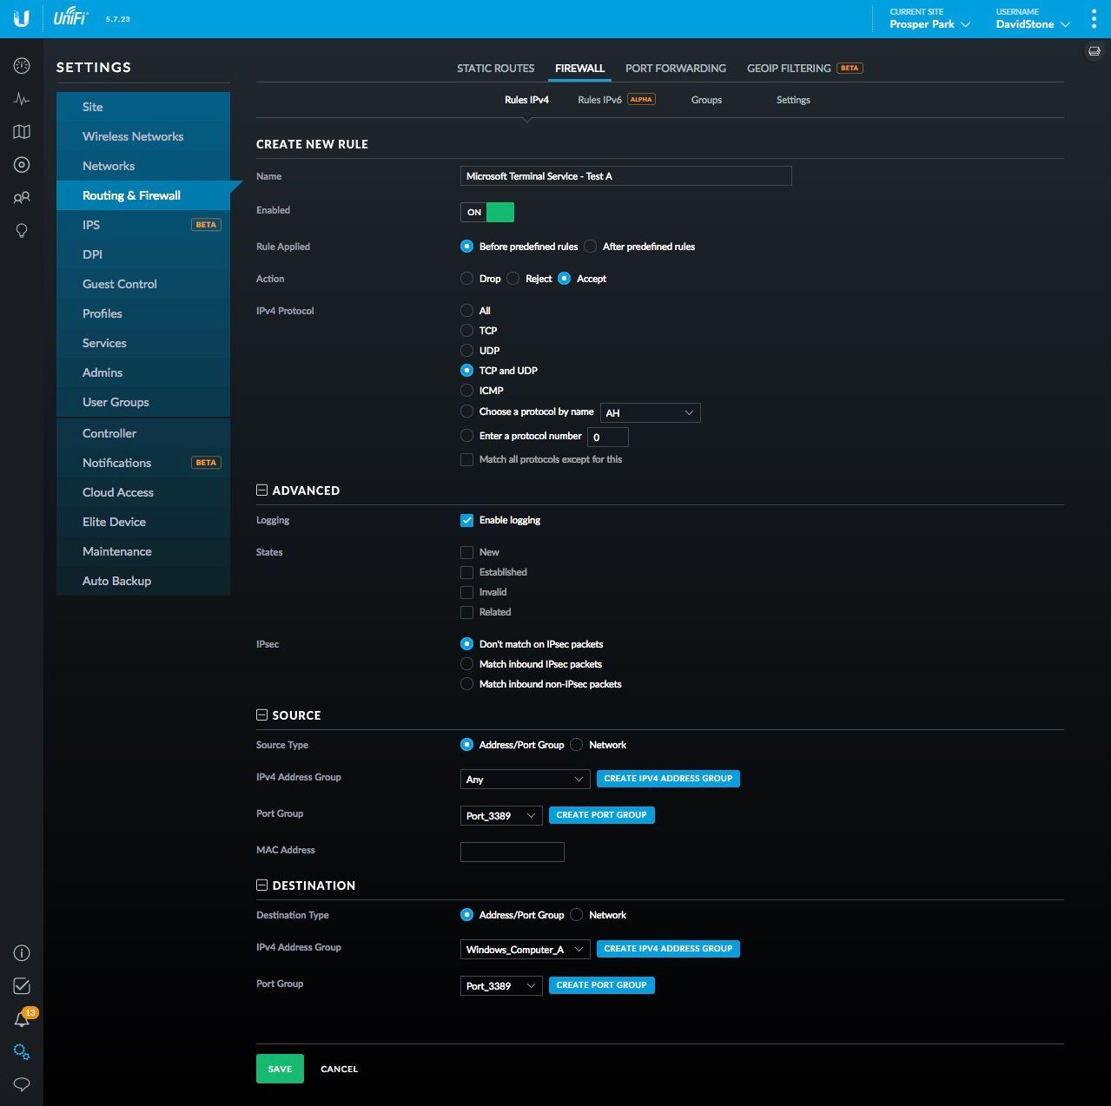Image resolution: width=1111 pixels, height=1106 pixels.
Task: Open Insights with the lightbulb icon
Action: click(22, 230)
